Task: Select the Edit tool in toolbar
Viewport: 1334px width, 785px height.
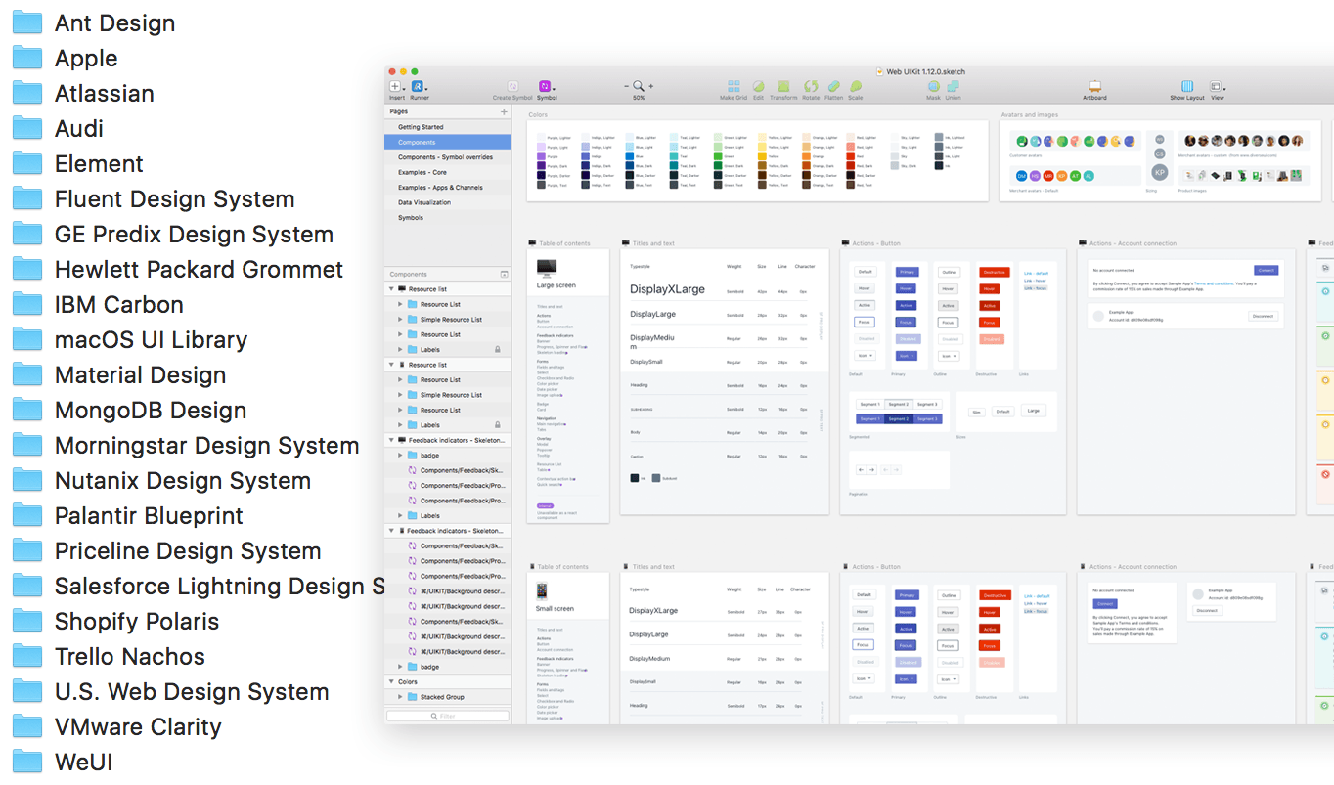Action: (758, 87)
